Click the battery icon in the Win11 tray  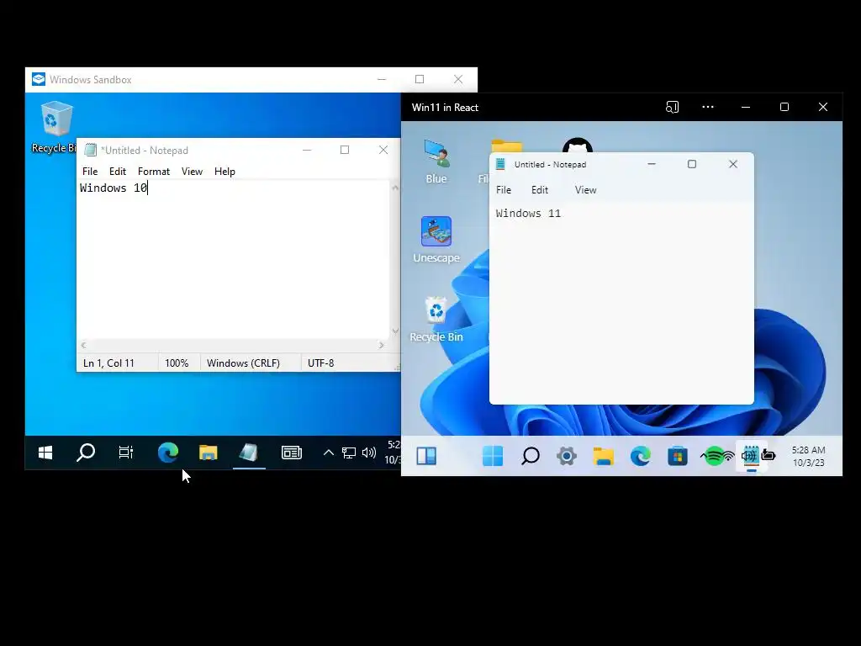pyautogui.click(x=769, y=455)
